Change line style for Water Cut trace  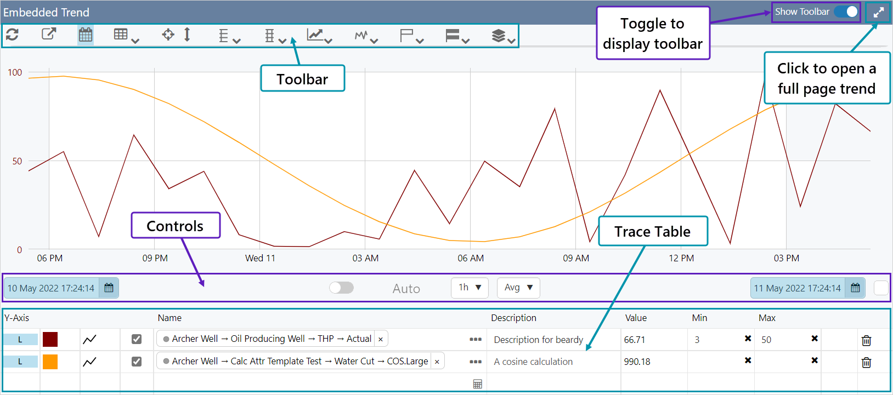[89, 362]
